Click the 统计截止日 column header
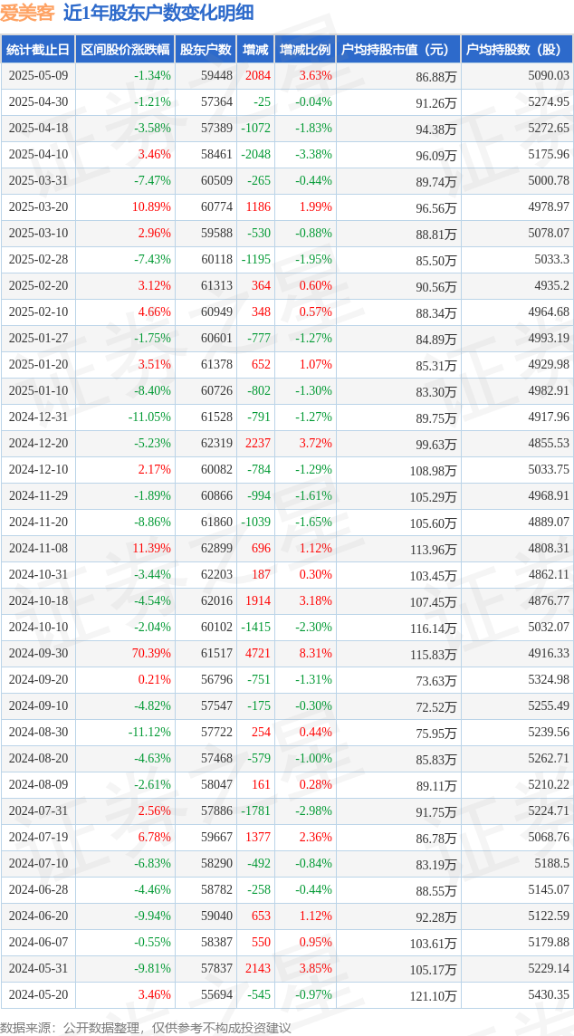This screenshot has width=574, height=1036. pyautogui.click(x=38, y=50)
